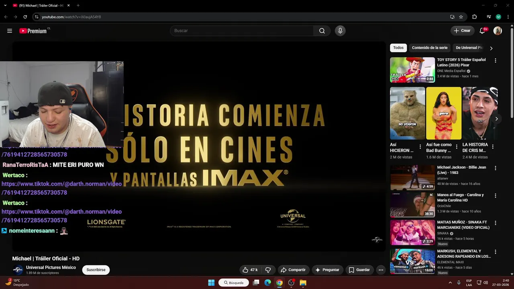Click taskbar Búsqueda search box
Viewport: 514px width, 289px height.
coord(234,283)
